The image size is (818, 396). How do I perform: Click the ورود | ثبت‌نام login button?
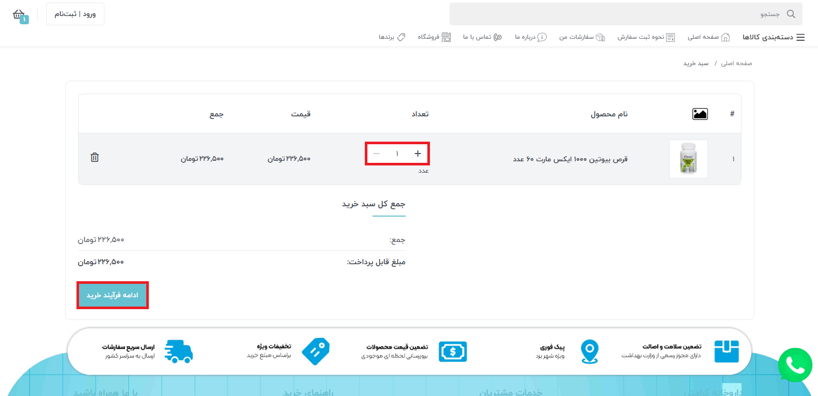pyautogui.click(x=75, y=14)
